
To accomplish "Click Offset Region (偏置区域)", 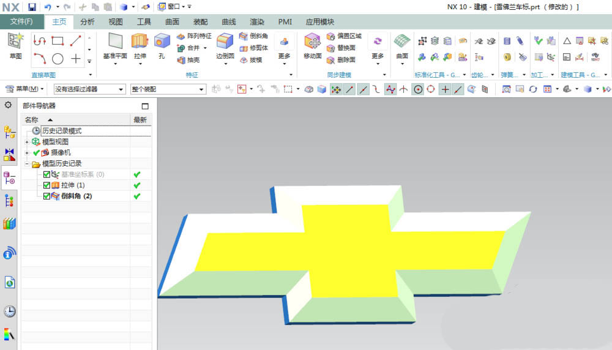I will click(x=344, y=36).
